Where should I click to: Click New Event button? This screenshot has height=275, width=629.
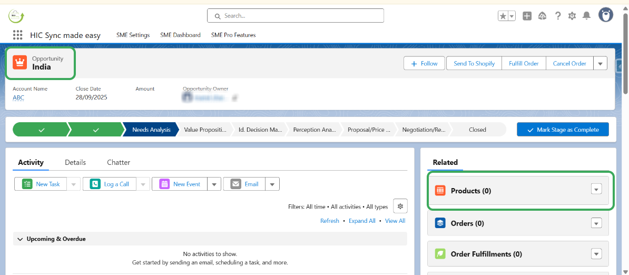click(x=180, y=184)
